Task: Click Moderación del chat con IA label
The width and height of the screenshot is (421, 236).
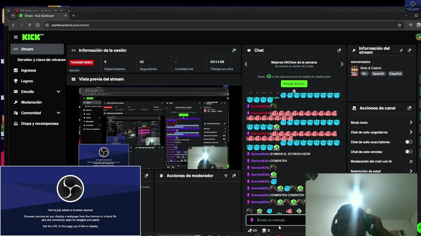Action: (x=371, y=161)
